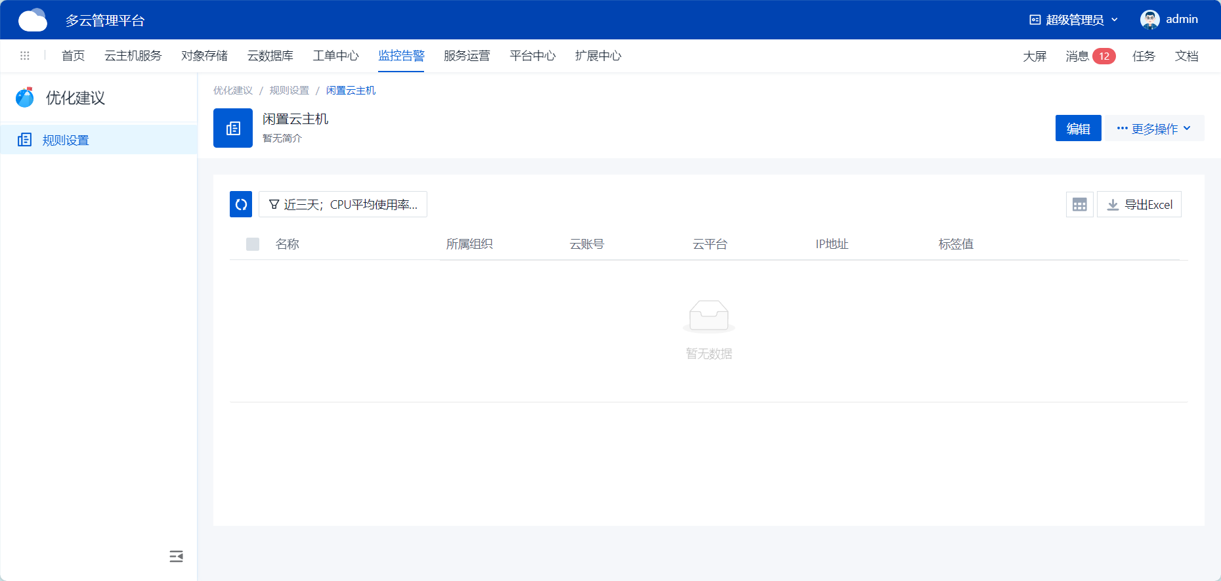Image resolution: width=1221 pixels, height=581 pixels.
Task: Collapse the sidebar using bottom icon
Action: click(x=176, y=557)
